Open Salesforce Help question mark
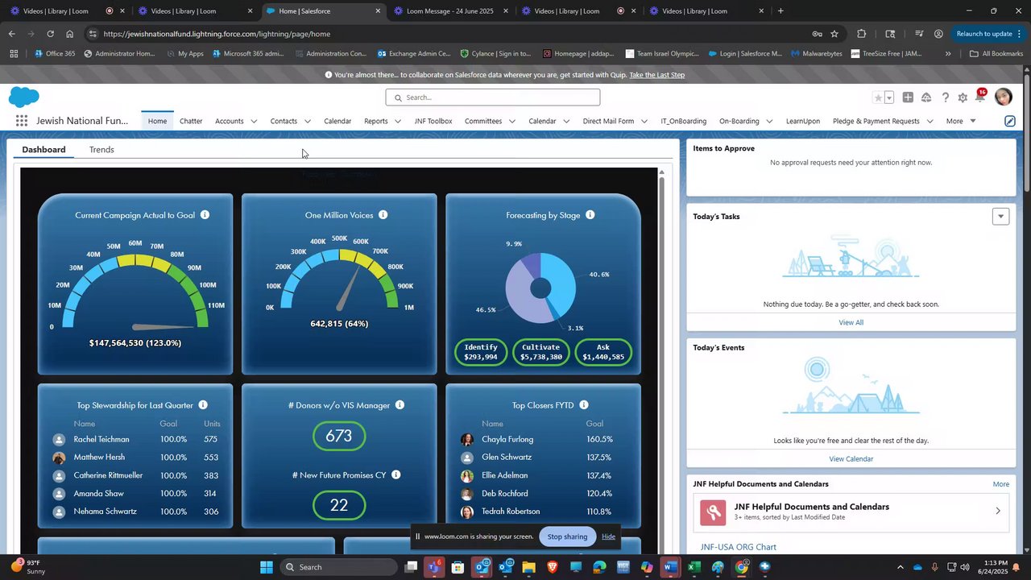The image size is (1031, 580). (x=946, y=97)
